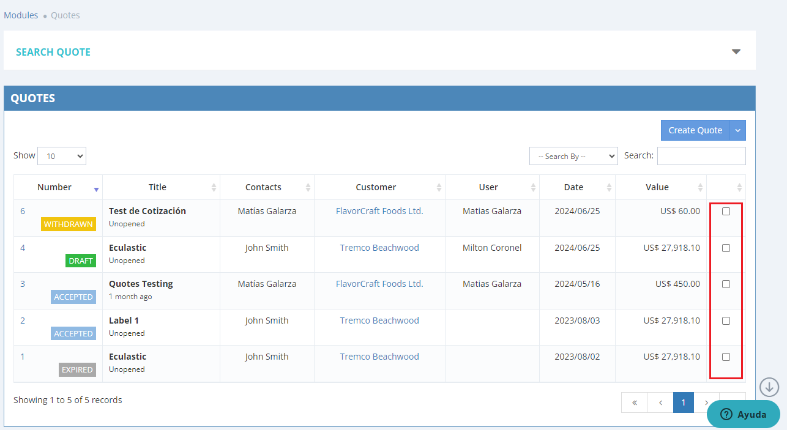787x430 pixels.
Task: Navigate to Modules breadcrumb
Action: pos(21,15)
